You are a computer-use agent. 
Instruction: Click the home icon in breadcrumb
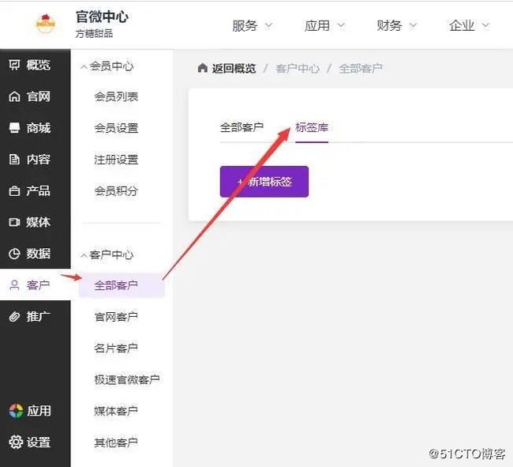(203, 68)
